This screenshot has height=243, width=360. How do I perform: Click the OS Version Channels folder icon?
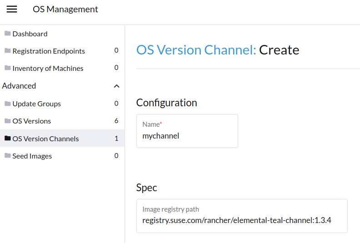(x=7, y=139)
